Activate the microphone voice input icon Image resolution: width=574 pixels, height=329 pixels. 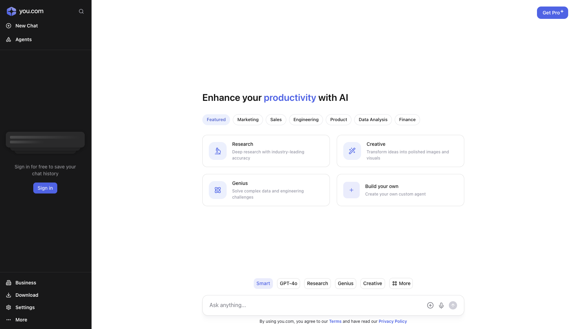(x=441, y=305)
